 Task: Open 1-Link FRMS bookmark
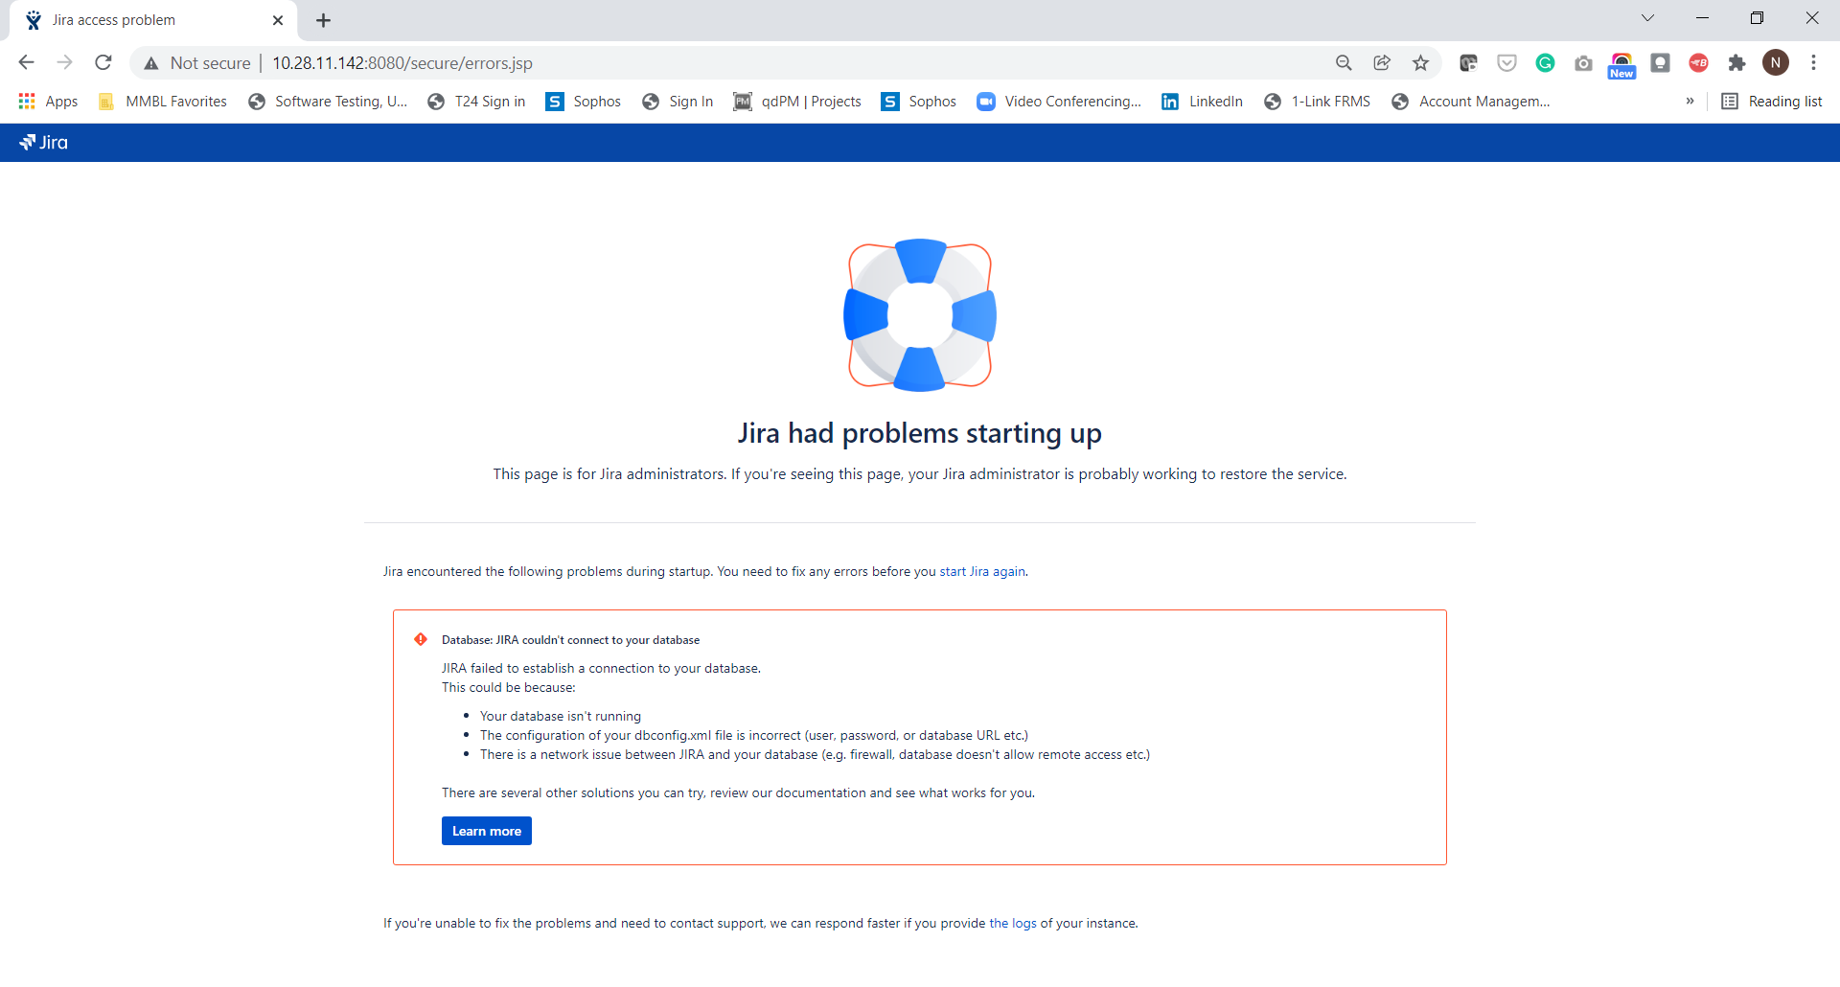[x=1317, y=102]
